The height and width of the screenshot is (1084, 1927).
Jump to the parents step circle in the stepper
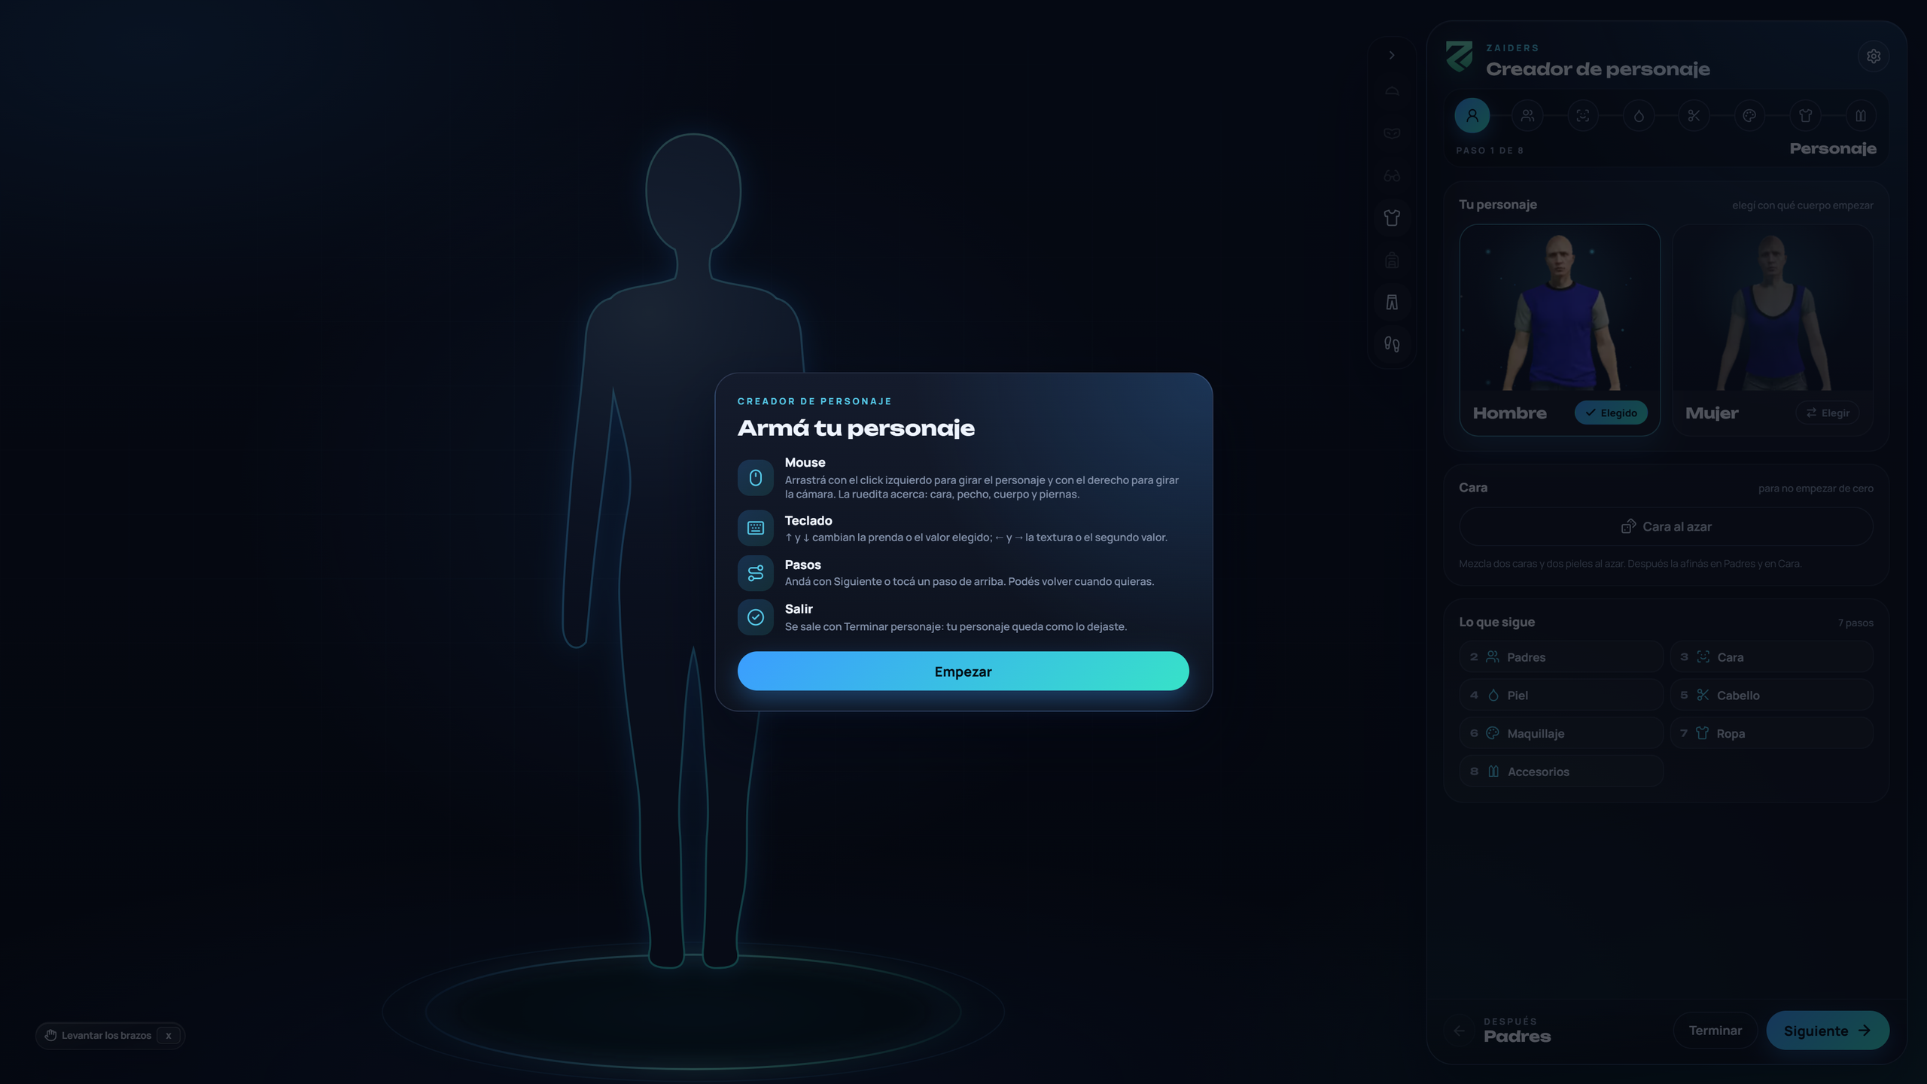point(1527,116)
